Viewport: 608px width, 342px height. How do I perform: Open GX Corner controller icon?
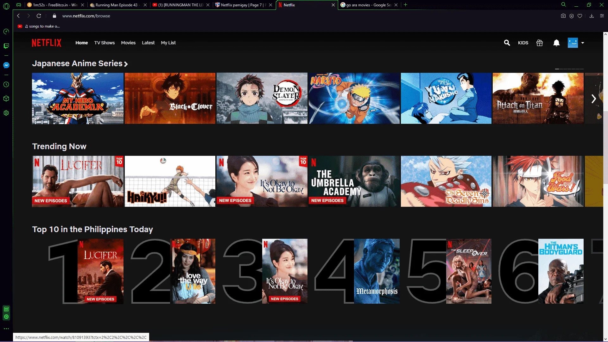[x=19, y=5]
